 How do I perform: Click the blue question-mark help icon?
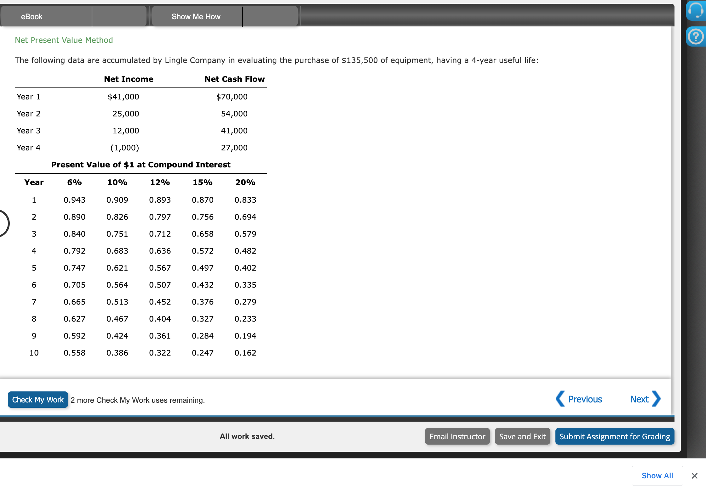(x=696, y=37)
